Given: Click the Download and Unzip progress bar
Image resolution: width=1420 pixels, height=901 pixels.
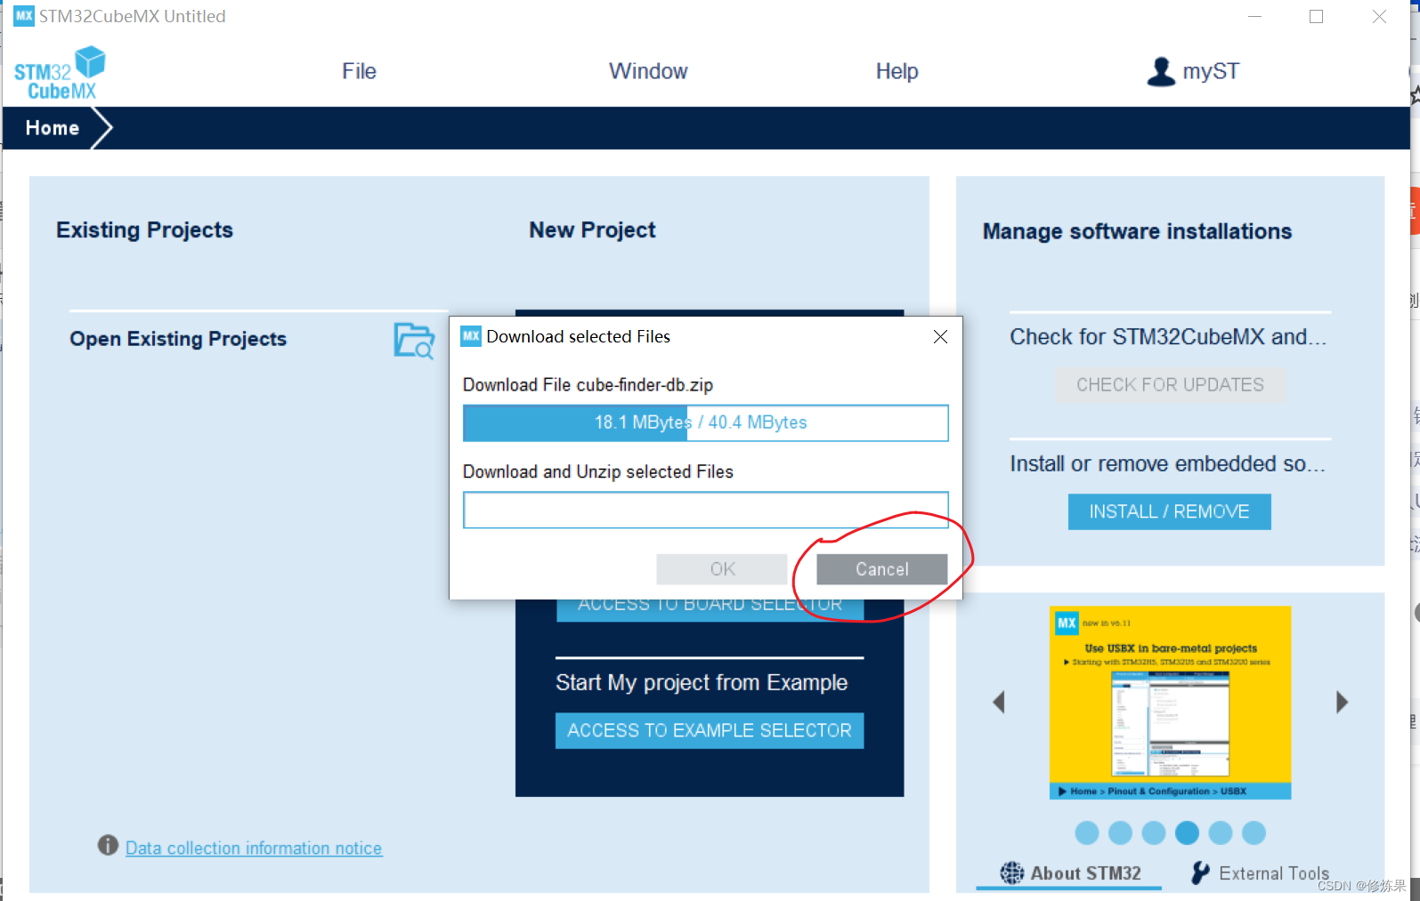Looking at the screenshot, I should [x=705, y=510].
